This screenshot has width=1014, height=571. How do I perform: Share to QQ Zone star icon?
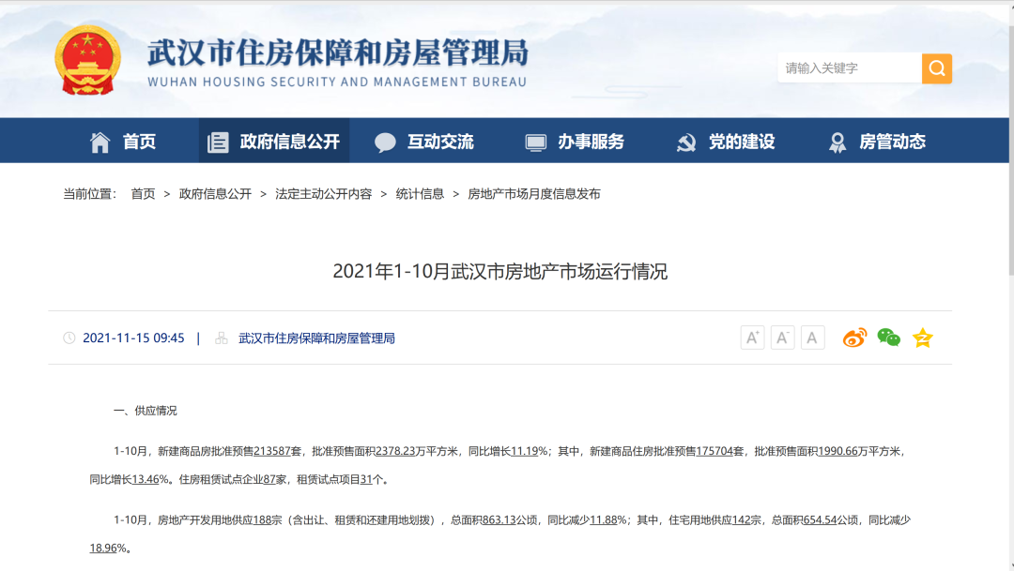click(x=922, y=338)
